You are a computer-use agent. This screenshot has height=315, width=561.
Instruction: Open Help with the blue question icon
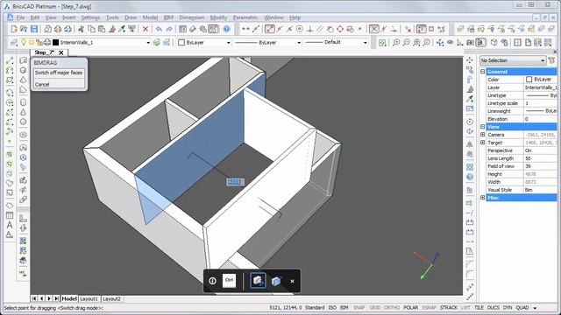pos(226,29)
